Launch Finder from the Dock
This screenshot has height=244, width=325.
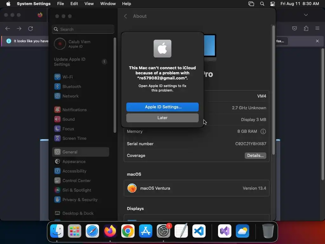pyautogui.click(x=57, y=231)
